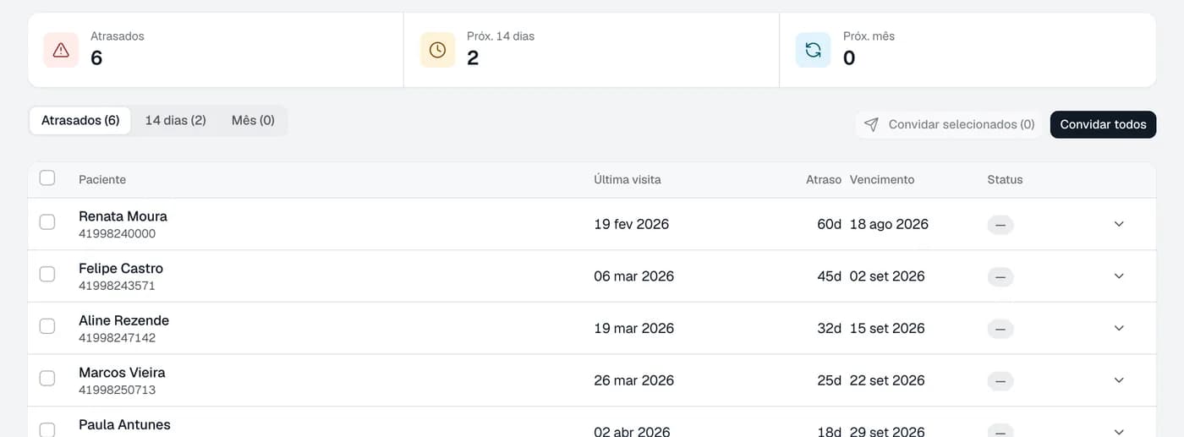Click the clock icon for Próx. 14 dias
1184x437 pixels.
click(437, 50)
